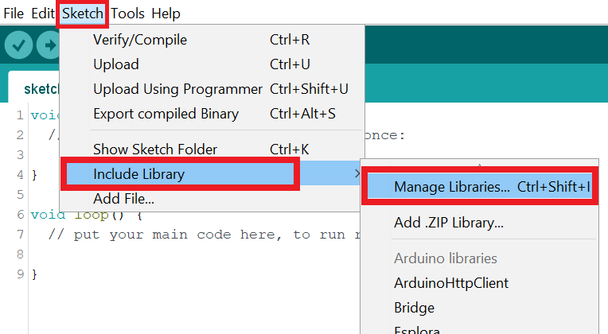This screenshot has height=334, width=608.
Task: Select Upload Using Programmer
Action: pos(177,89)
